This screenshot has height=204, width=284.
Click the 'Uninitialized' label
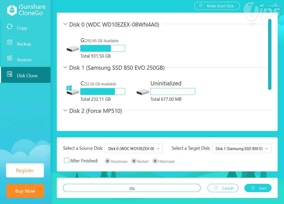[166, 83]
